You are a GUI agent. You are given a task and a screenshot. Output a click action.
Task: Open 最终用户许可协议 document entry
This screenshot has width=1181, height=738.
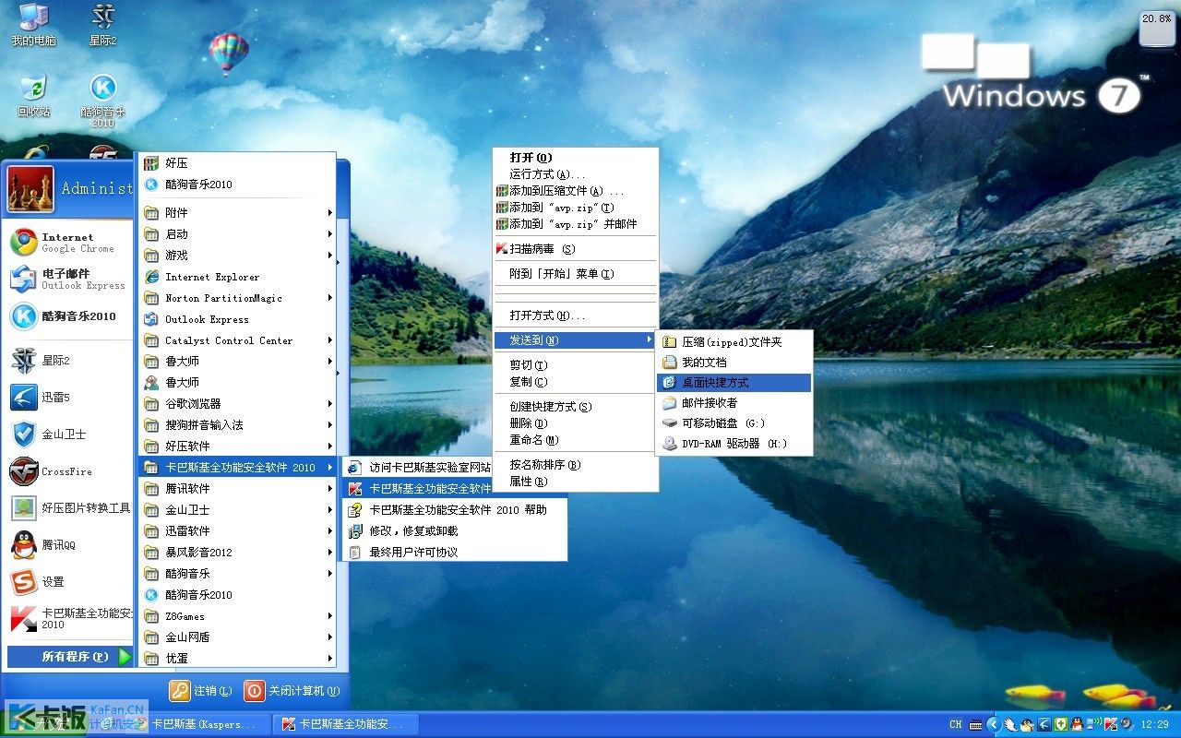pyautogui.click(x=455, y=553)
